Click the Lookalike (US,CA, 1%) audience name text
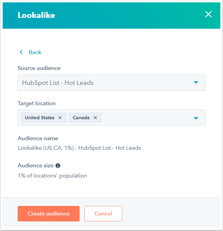Image resolution: width=223 pixels, height=231 pixels. click(79, 148)
